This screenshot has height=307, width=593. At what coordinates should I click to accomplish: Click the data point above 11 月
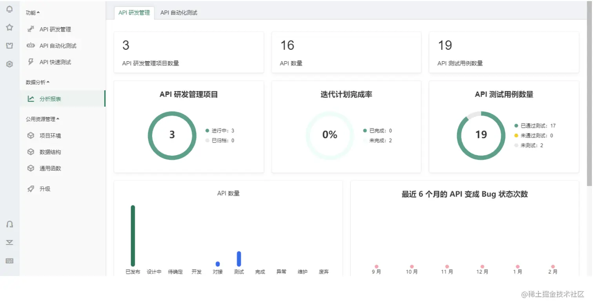click(x=447, y=267)
